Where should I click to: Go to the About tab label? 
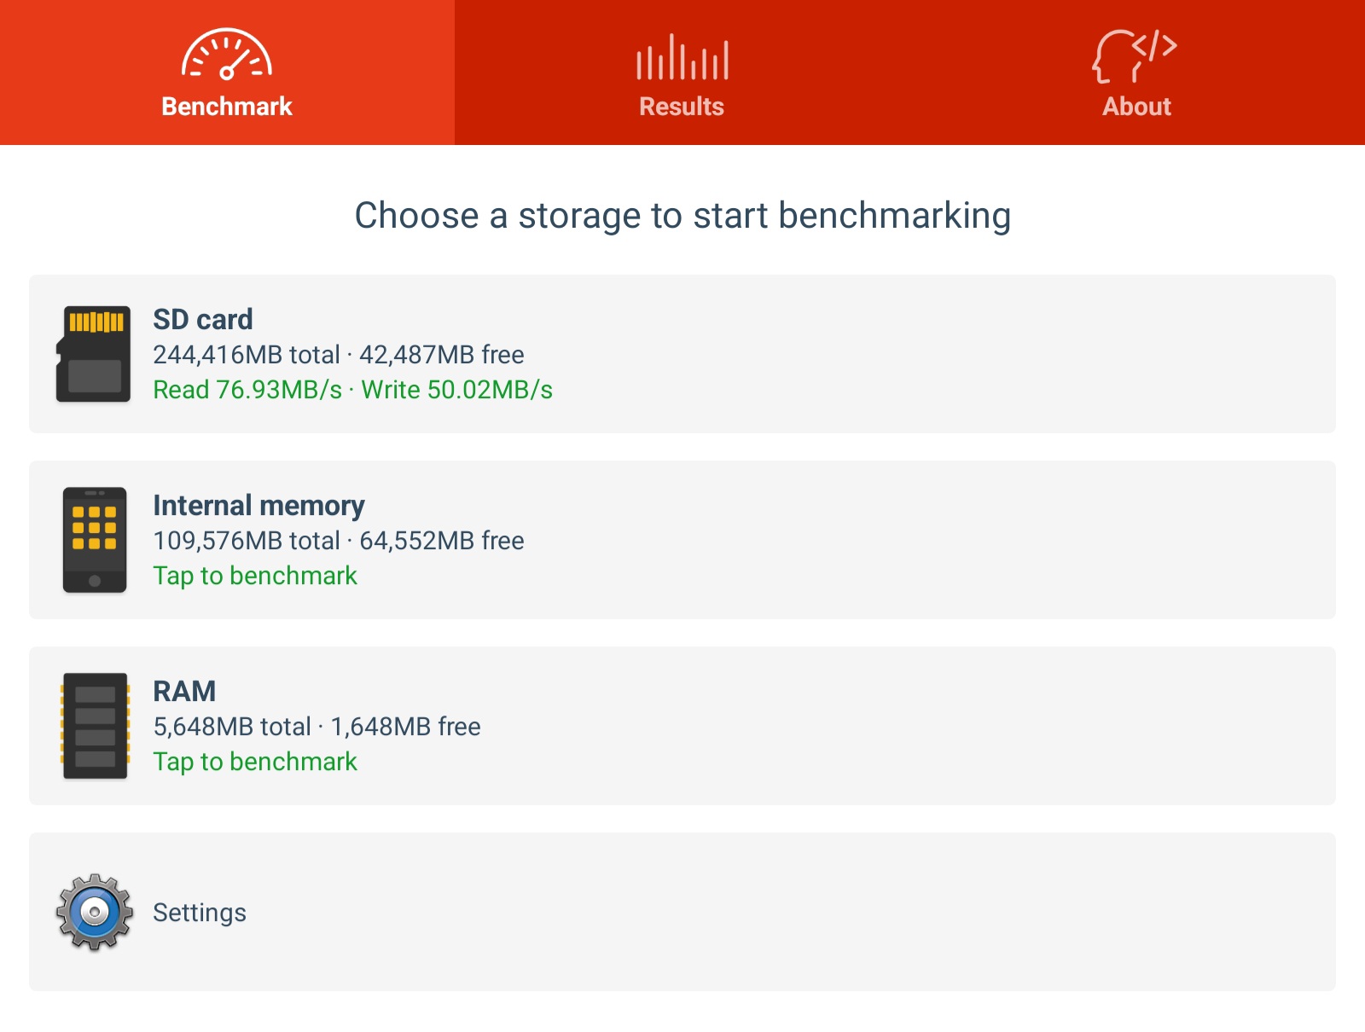click(x=1136, y=107)
